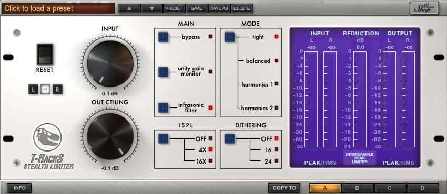The image size is (447, 194).
Task: Click the output L level meter
Action: point(389,100)
